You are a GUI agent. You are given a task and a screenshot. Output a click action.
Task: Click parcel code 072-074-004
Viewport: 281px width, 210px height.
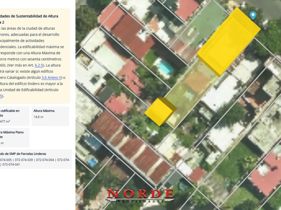(45, 160)
